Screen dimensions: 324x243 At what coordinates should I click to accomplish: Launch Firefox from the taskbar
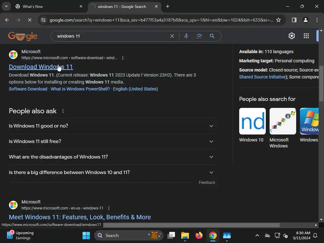[199, 235]
